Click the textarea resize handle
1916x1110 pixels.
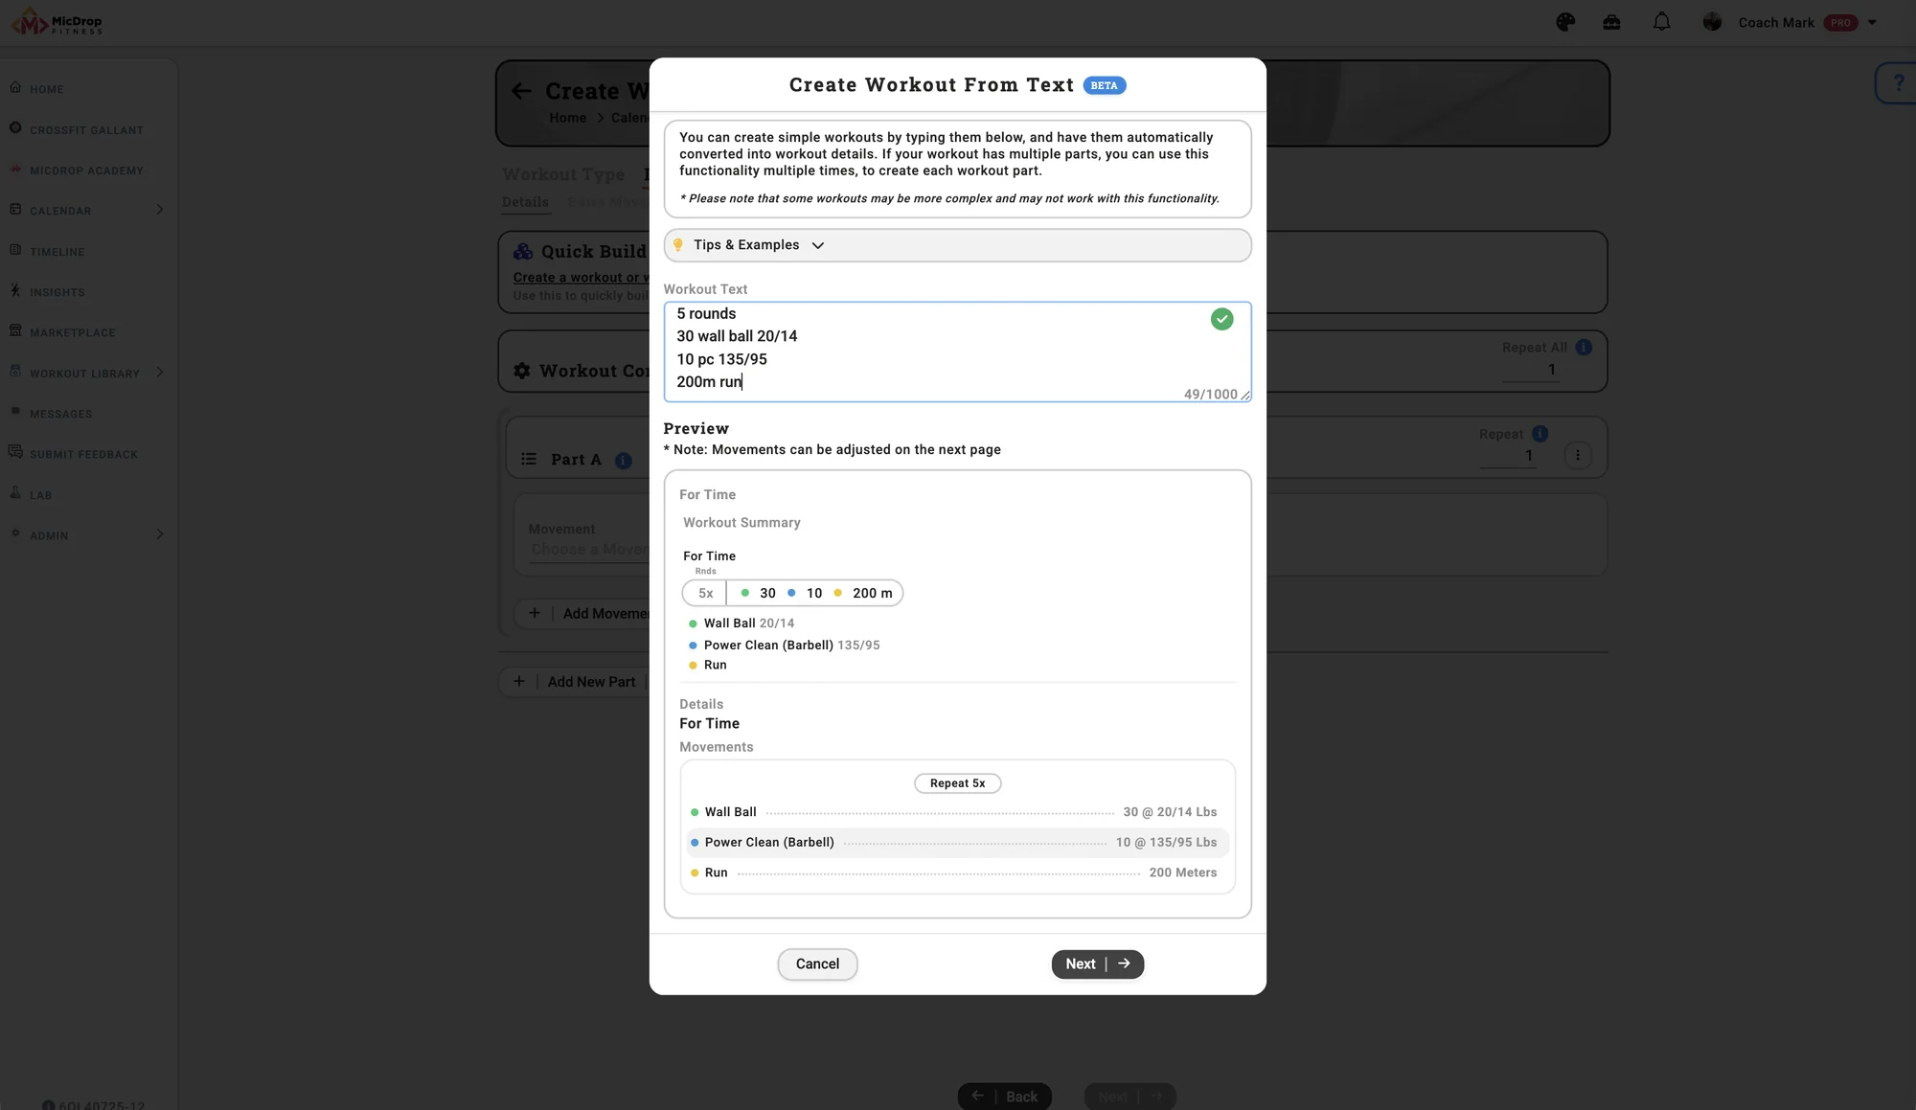point(1245,396)
